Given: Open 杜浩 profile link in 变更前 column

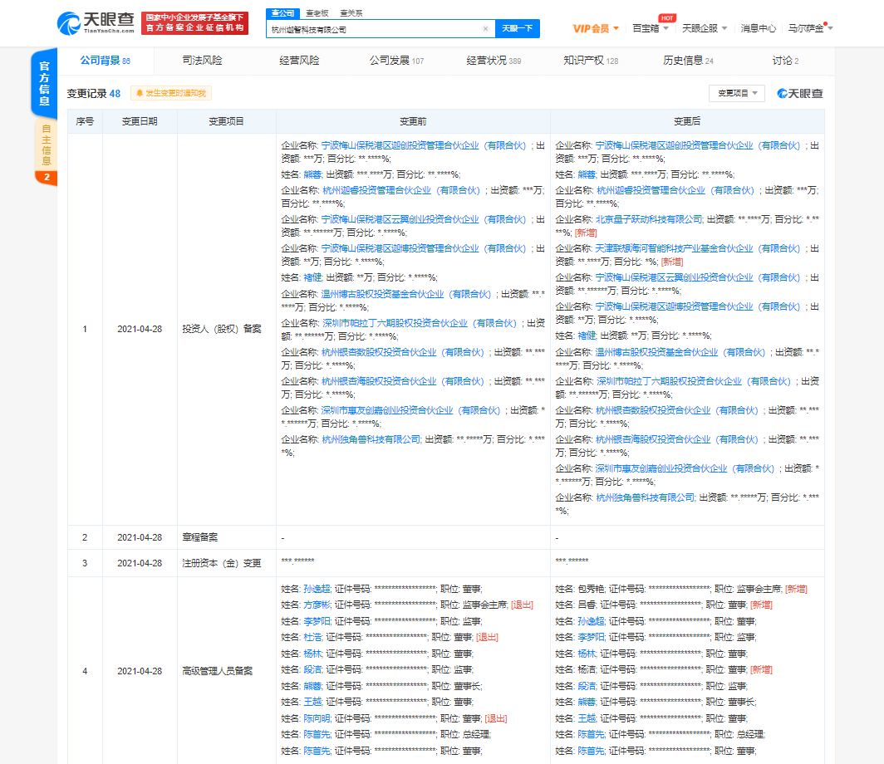Looking at the screenshot, I should point(312,637).
